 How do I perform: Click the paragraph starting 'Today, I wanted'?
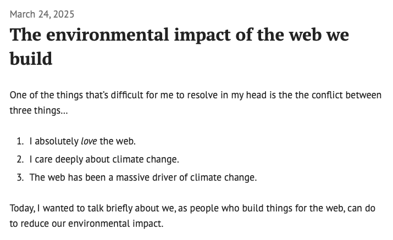click(192, 216)
